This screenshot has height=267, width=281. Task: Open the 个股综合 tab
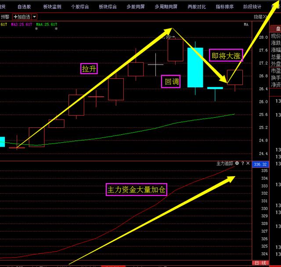(x=80, y=7)
